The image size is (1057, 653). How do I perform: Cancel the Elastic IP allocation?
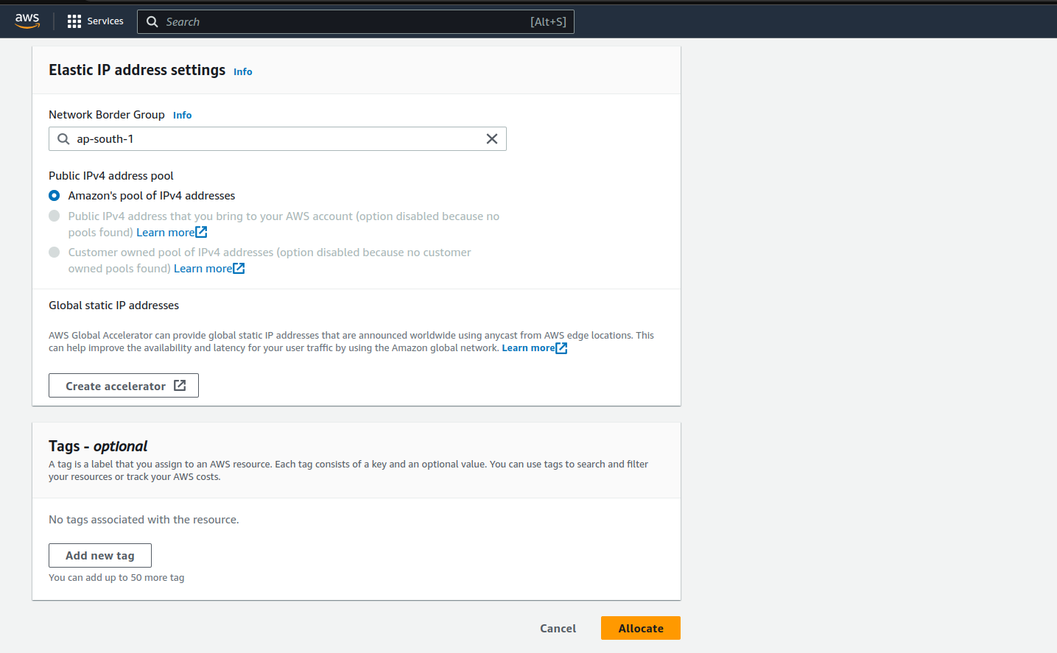(x=558, y=629)
